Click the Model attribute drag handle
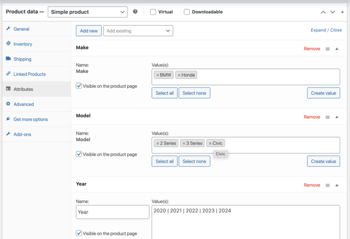The image size is (350, 239). [x=327, y=117]
